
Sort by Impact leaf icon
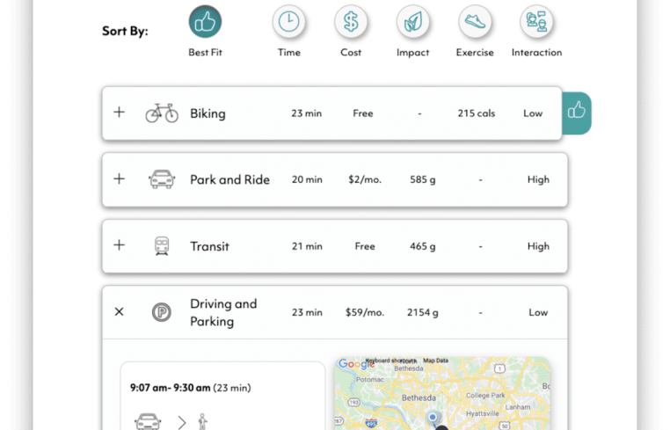coord(412,22)
